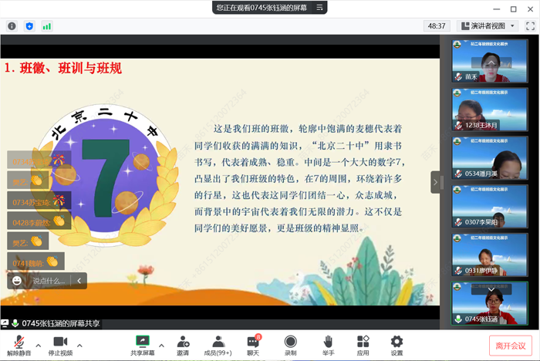
Task: Click 0428李蔚然 clapping chat message
Action: (x=39, y=221)
